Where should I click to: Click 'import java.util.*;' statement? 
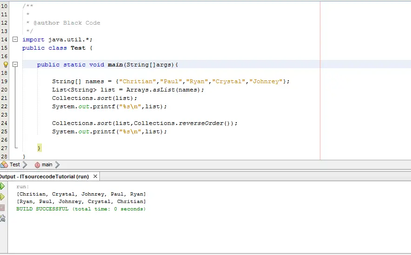pyautogui.click(x=57, y=39)
